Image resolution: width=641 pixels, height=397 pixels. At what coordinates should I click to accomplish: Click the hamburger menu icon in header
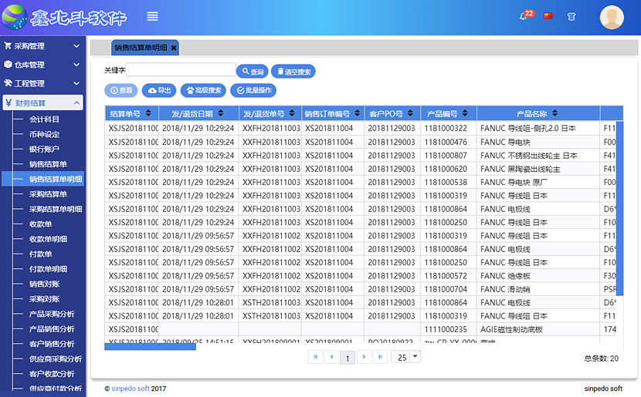coord(152,16)
